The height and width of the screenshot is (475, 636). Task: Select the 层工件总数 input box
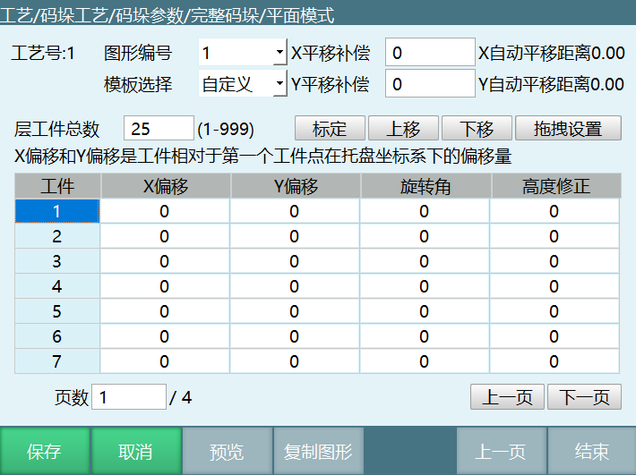159,128
